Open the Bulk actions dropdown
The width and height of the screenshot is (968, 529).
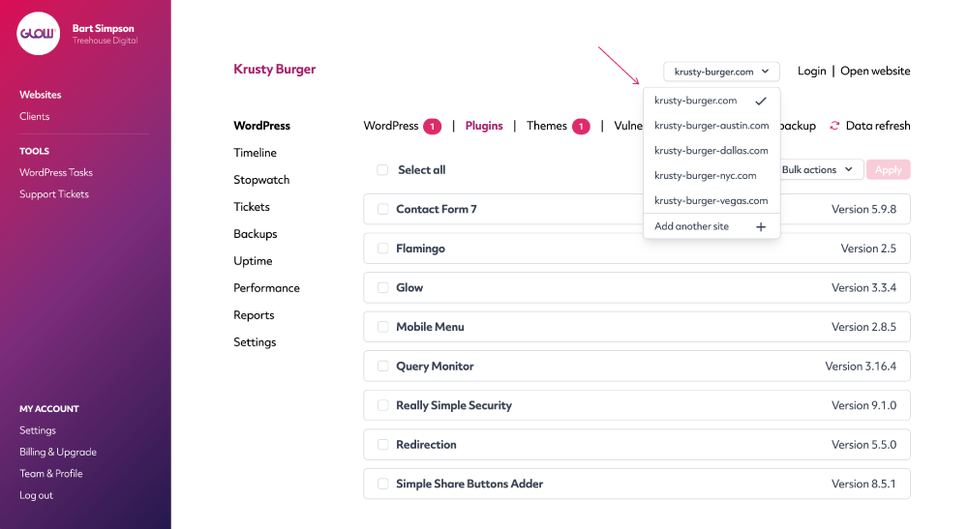817,169
